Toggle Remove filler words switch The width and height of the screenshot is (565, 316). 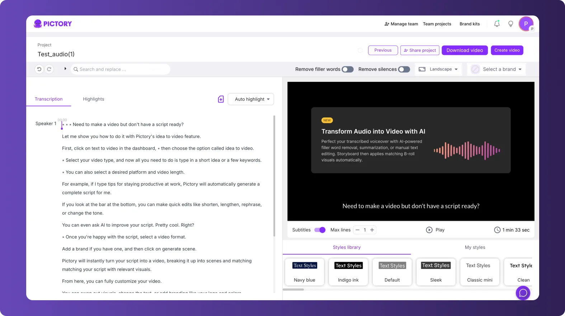348,69
